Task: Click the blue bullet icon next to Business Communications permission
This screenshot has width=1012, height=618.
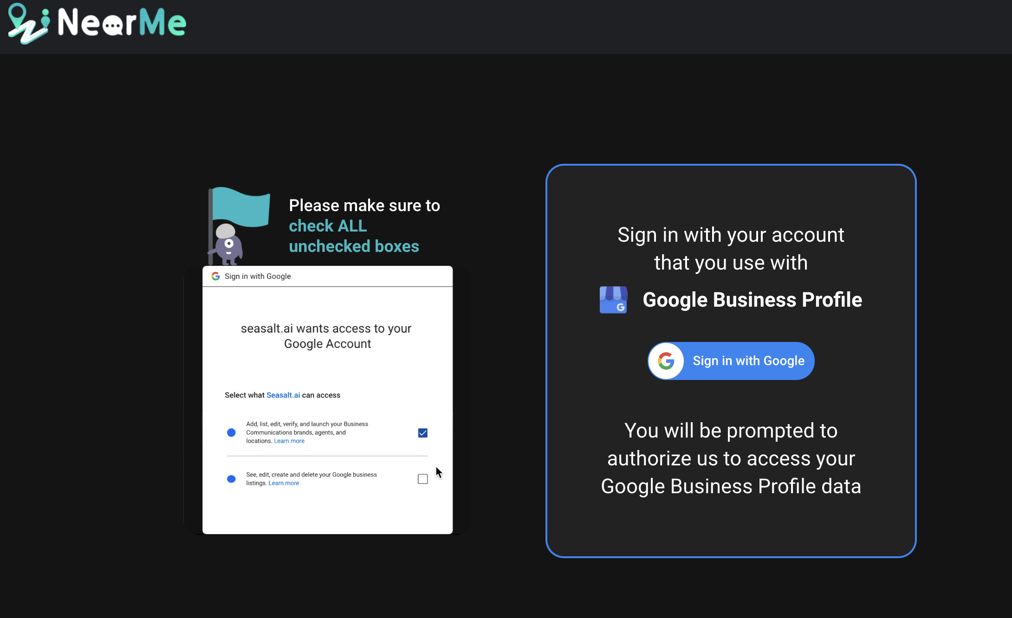Action: [x=231, y=432]
